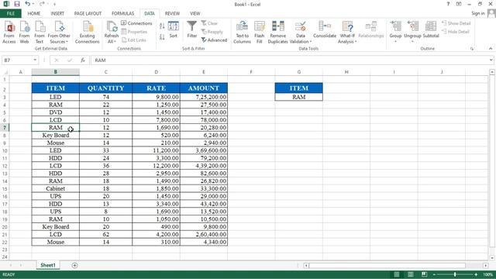Run Flash Fill
Image resolution: width=496 pixels, height=279 pixels.
pos(259,32)
